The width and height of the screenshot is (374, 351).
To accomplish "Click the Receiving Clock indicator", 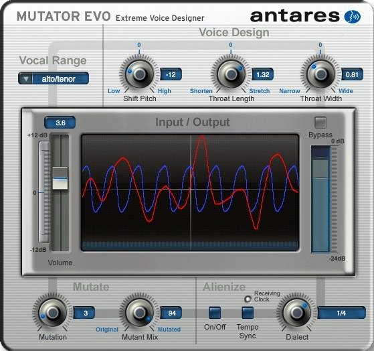I will click(x=248, y=299).
